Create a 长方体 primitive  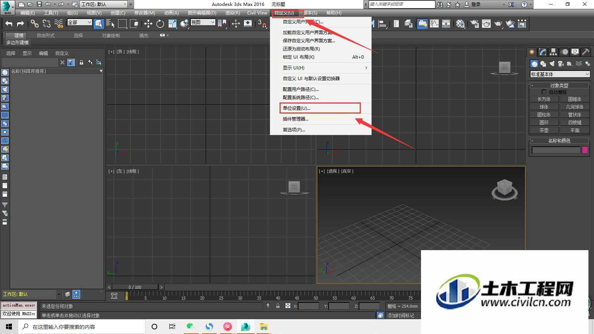coord(544,99)
